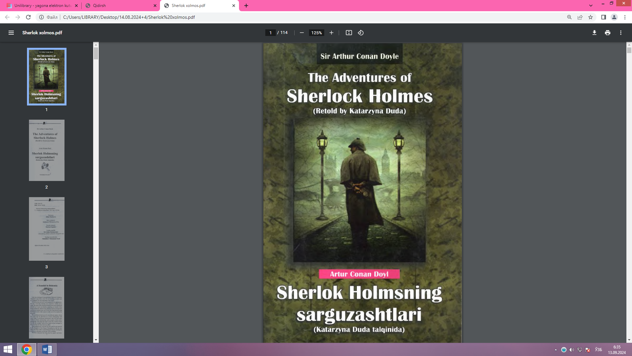Click the thumbnail panel scroll down arrow

96,340
